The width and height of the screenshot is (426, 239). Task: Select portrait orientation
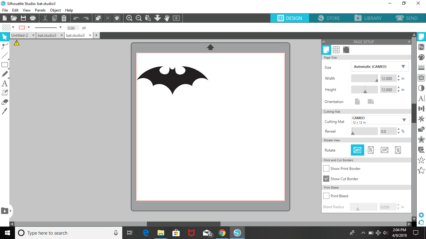(357, 101)
